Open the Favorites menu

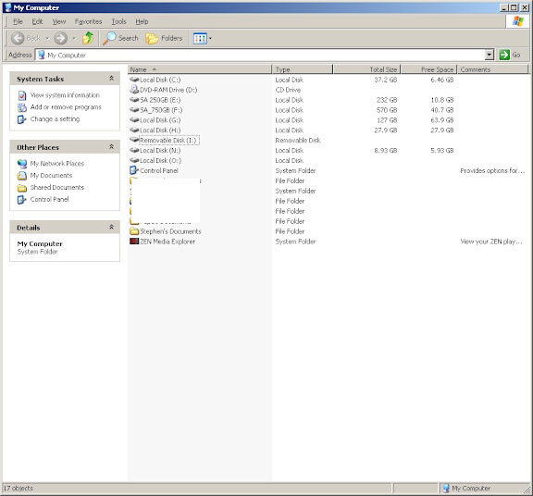tap(89, 22)
